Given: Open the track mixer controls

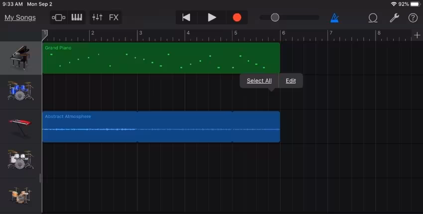Looking at the screenshot, I should coord(97,17).
